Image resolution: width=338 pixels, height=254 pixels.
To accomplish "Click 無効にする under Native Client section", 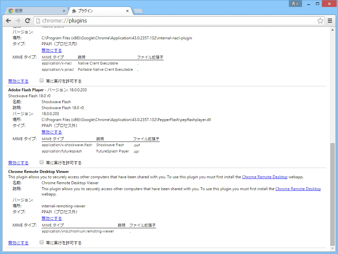I will (51, 50).
